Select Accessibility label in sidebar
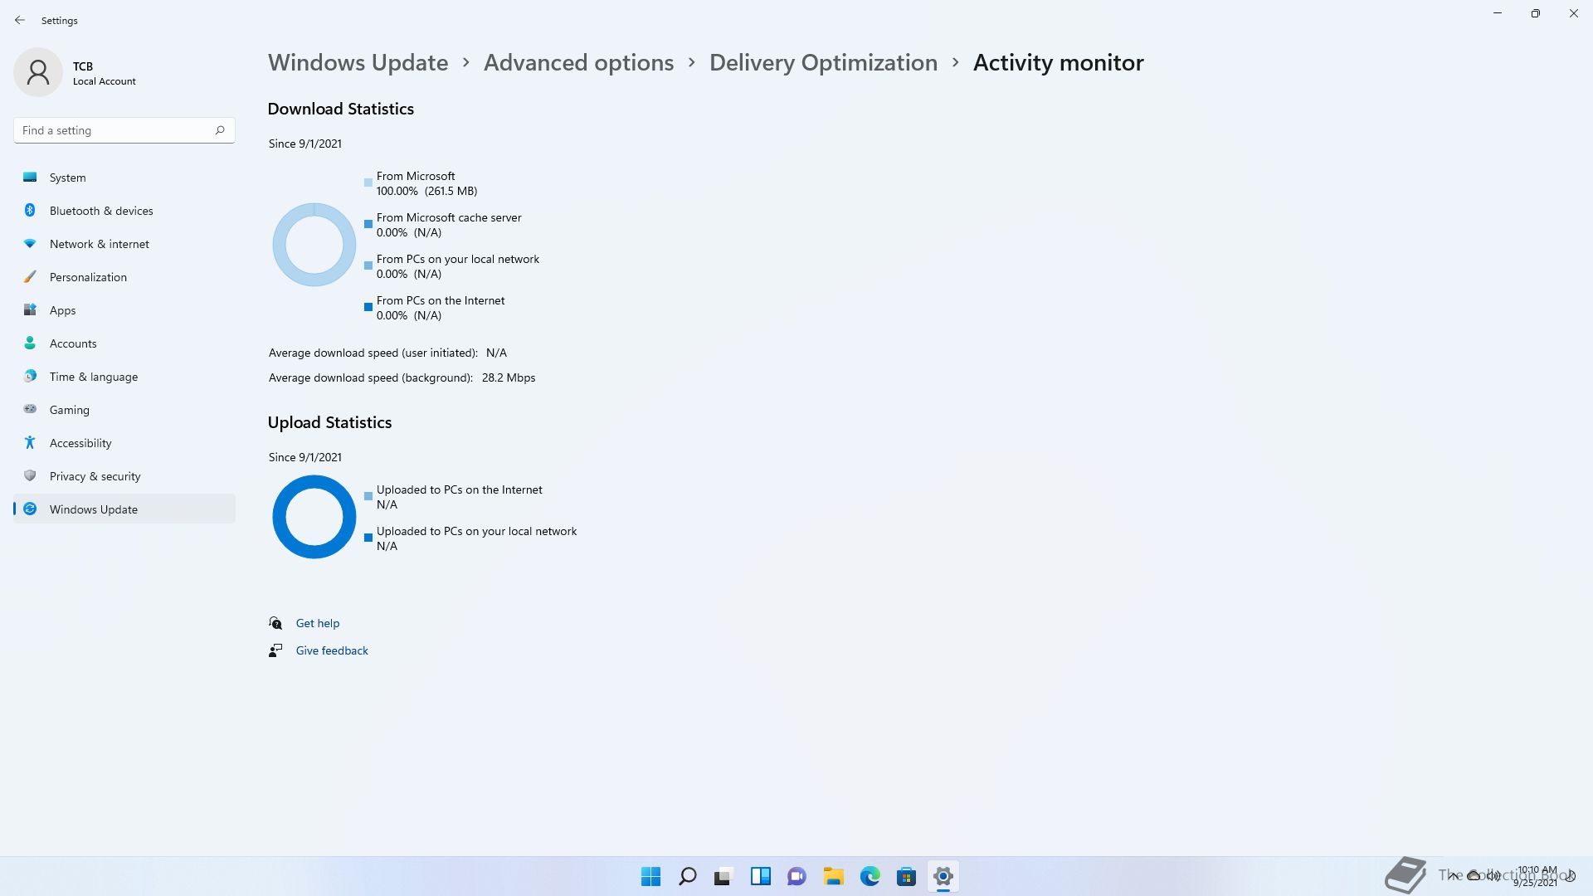The height and width of the screenshot is (896, 1593). [x=80, y=443]
